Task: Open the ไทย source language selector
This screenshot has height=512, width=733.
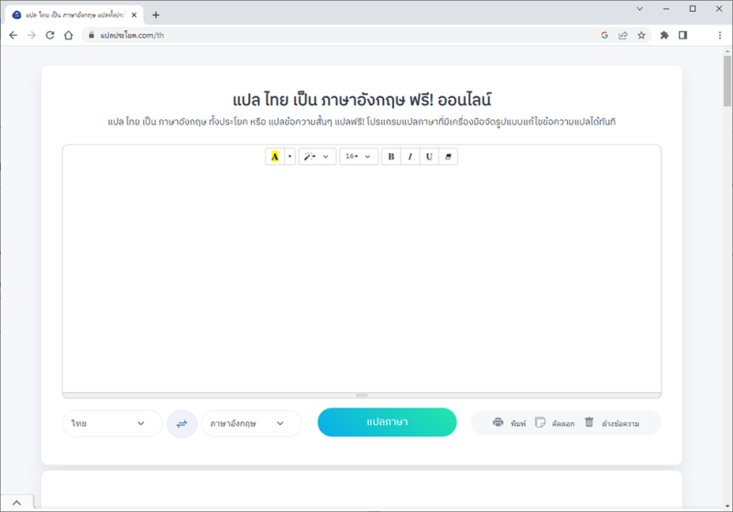Action: 112,423
